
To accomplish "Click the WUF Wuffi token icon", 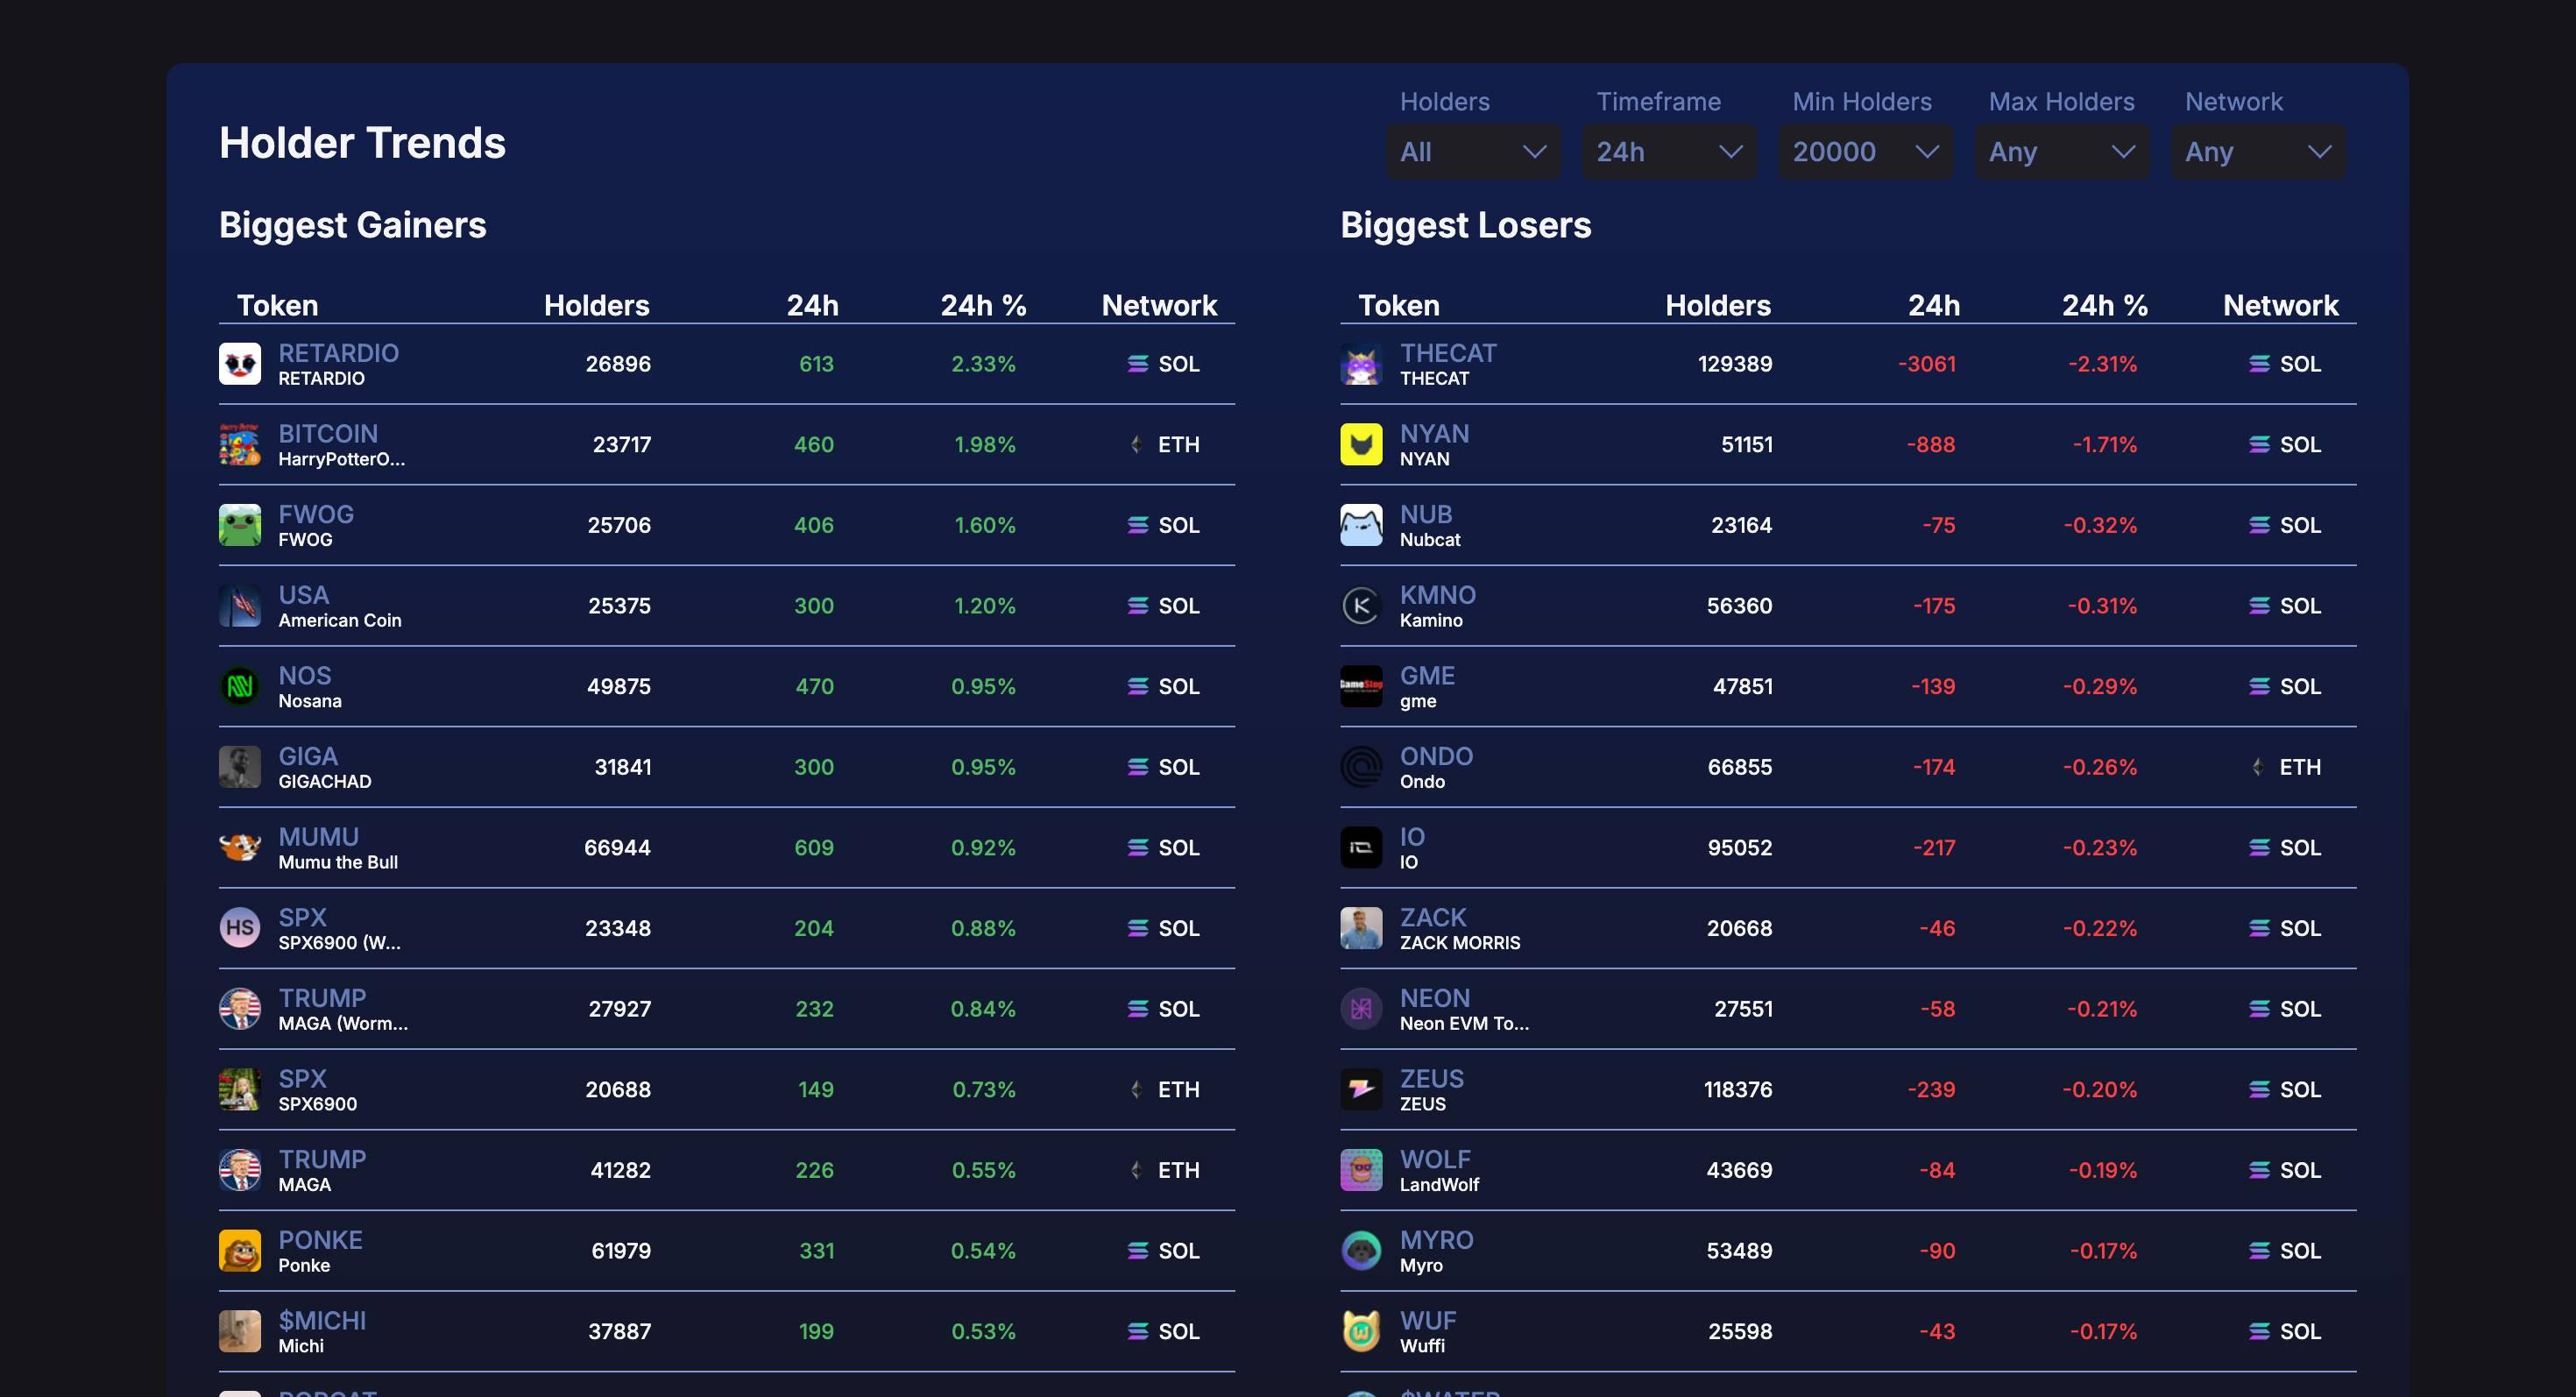I will click(x=1360, y=1331).
